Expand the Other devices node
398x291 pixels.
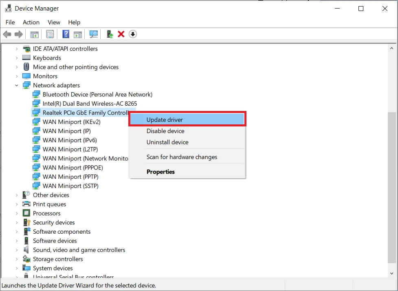tap(17, 195)
